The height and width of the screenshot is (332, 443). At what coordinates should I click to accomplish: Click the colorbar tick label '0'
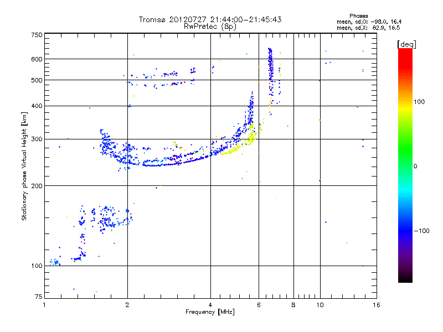(415, 167)
